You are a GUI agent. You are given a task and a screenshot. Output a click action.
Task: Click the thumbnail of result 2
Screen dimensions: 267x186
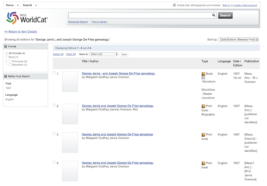coord(70,114)
